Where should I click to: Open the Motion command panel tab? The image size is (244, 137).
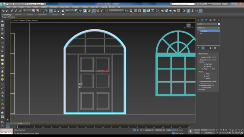click(210, 20)
